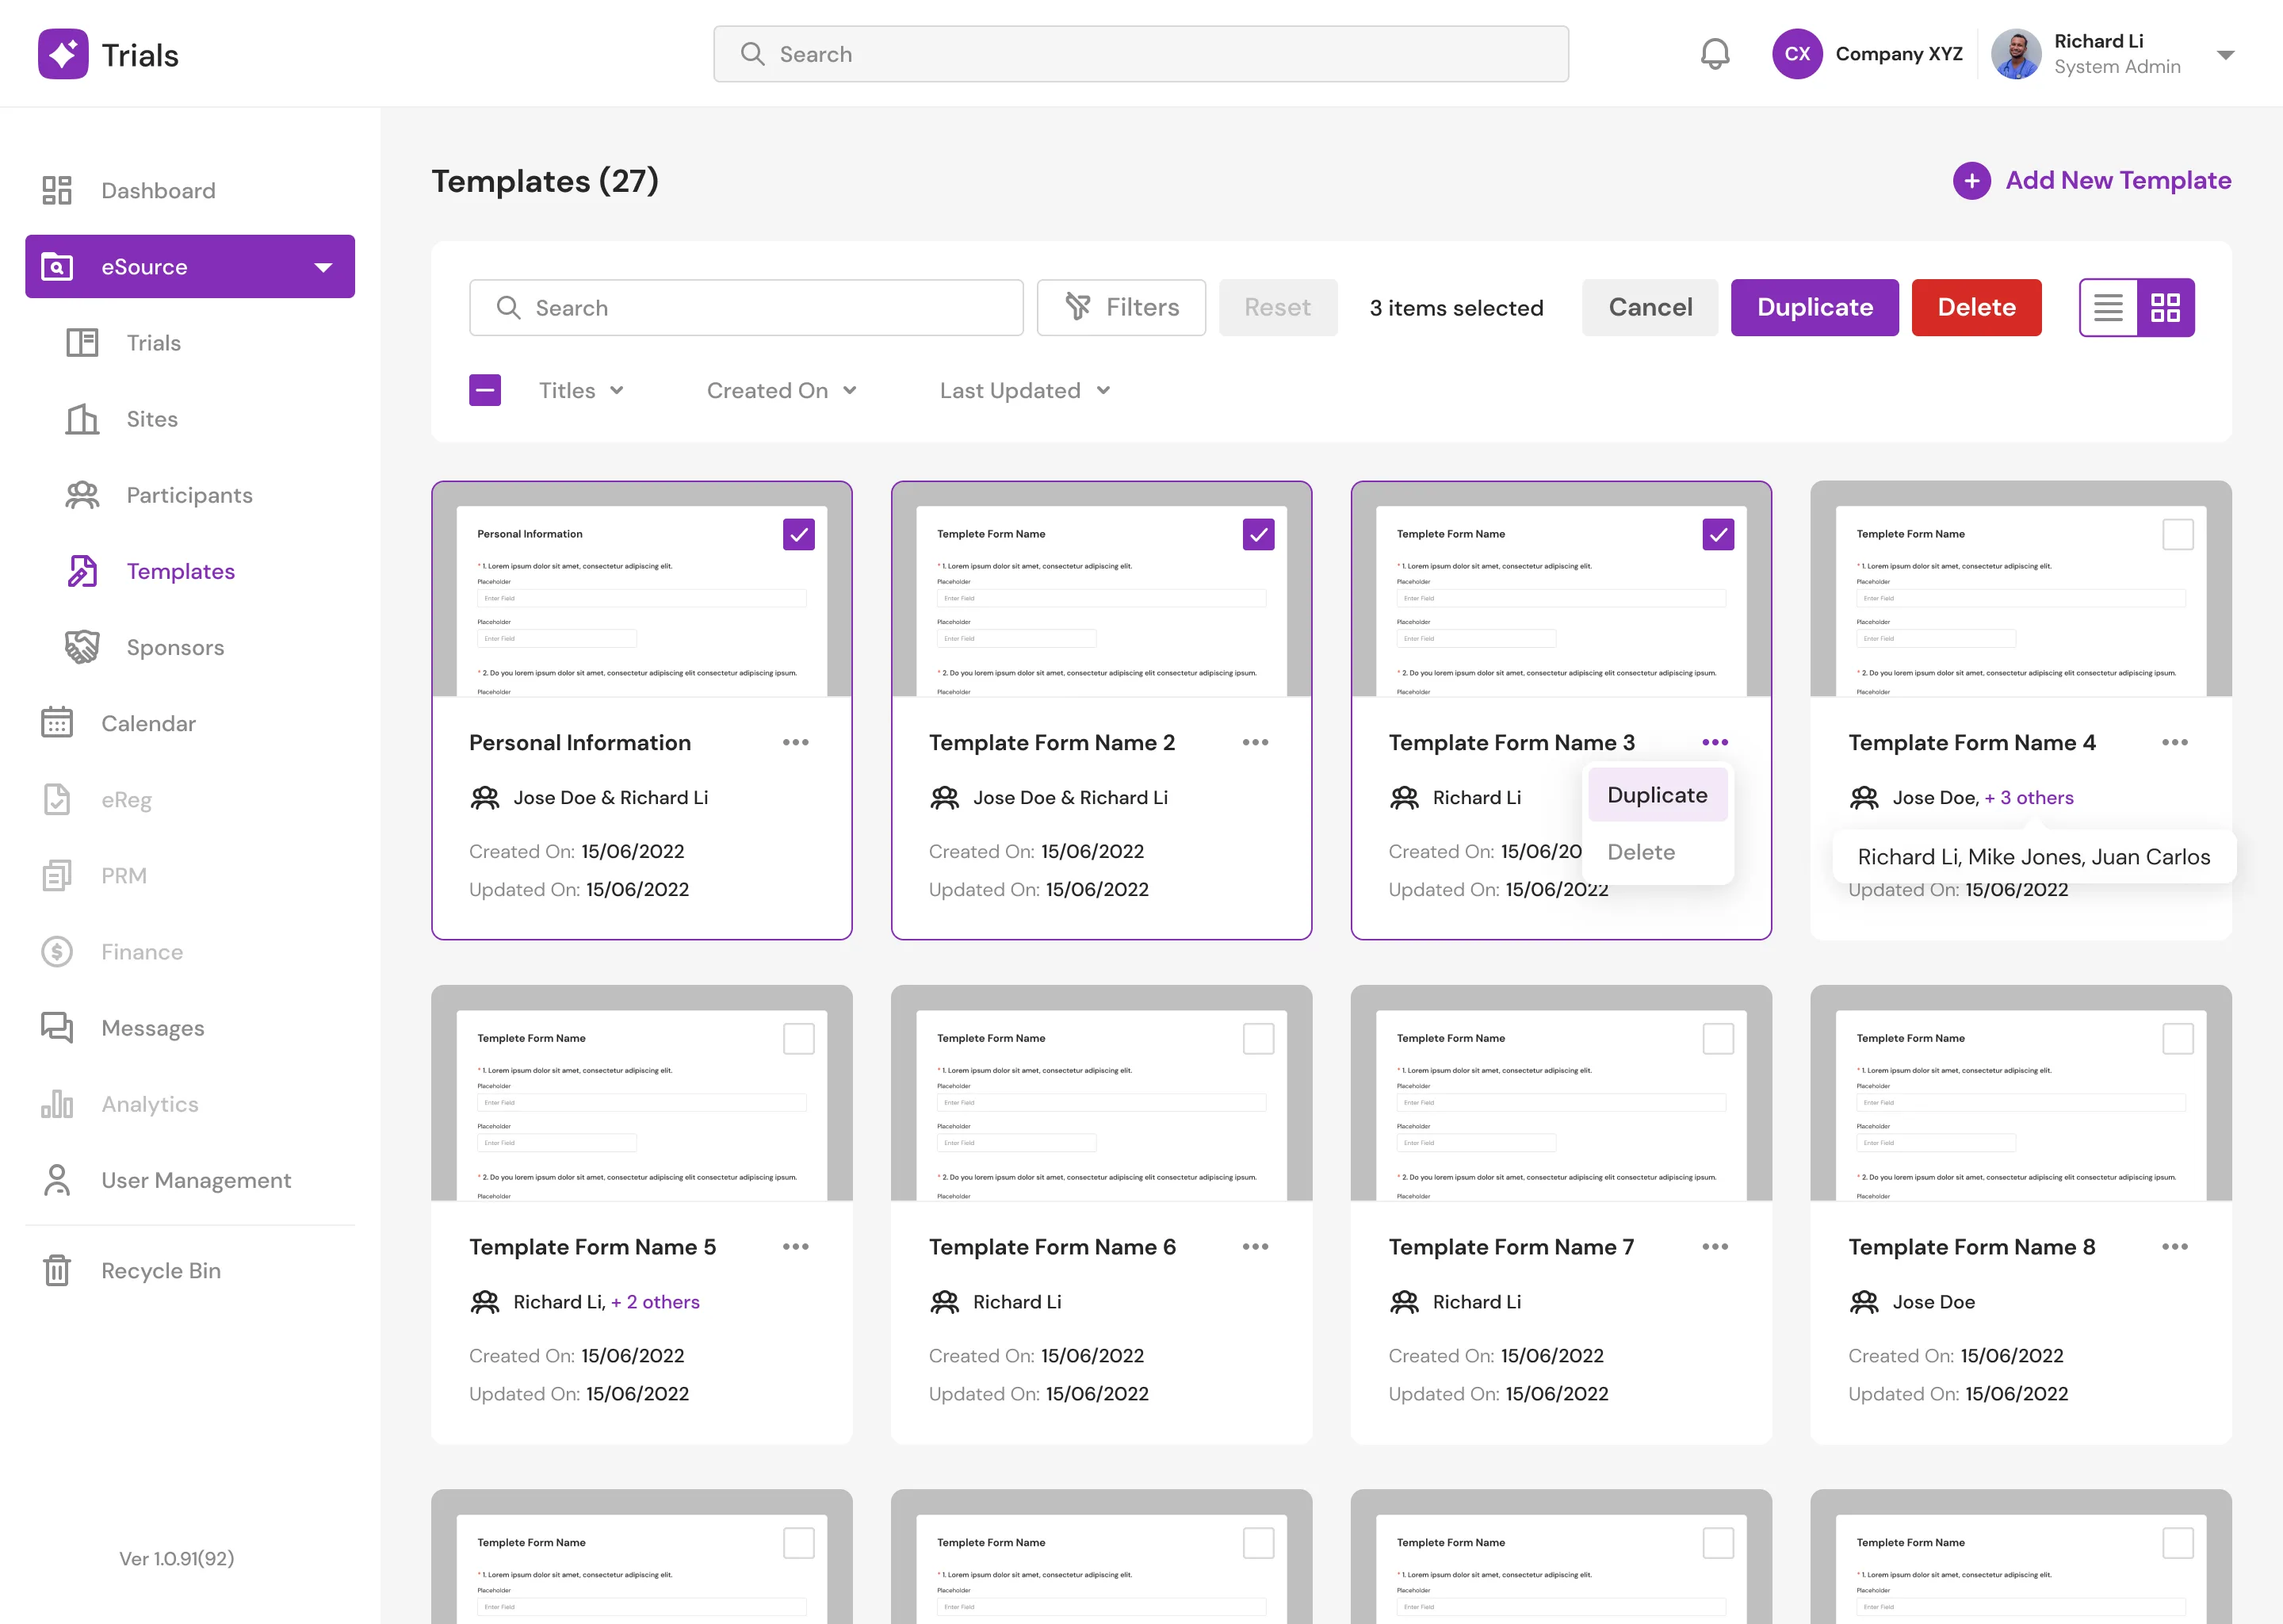The image size is (2283, 1624).
Task: Click the 'Templates (27)' heading
Action: tap(545, 181)
